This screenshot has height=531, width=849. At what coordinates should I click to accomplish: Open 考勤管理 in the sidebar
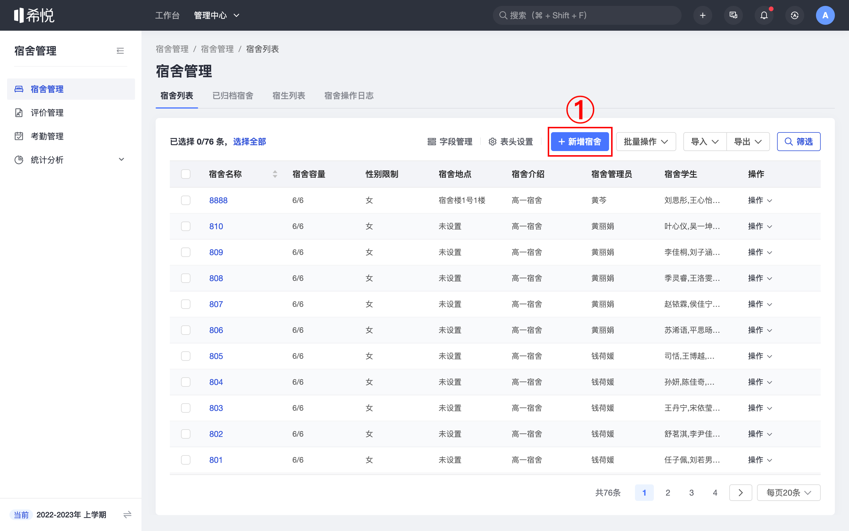click(71, 136)
